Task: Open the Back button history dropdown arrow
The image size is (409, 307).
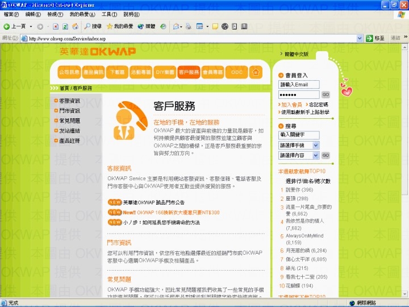Action: tap(31, 26)
